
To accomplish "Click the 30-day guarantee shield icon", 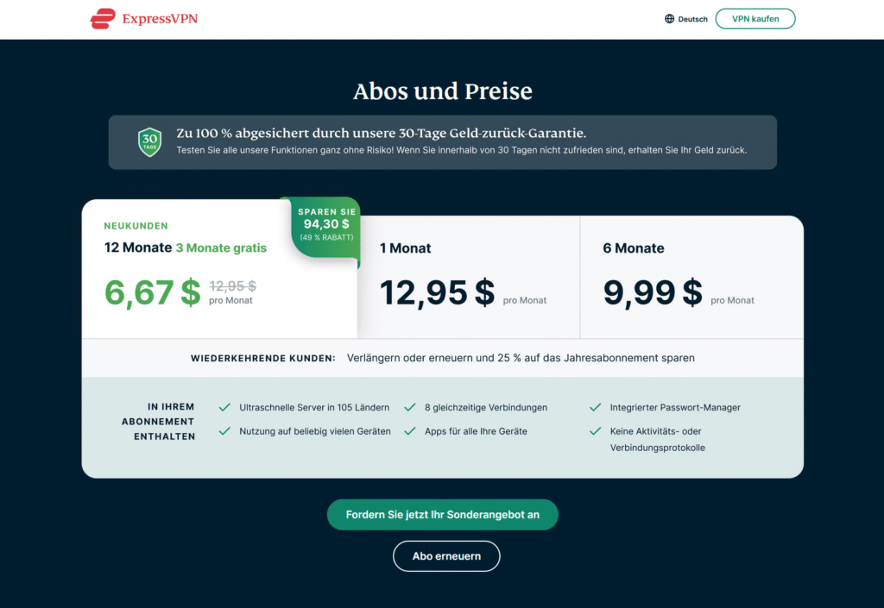I will click(150, 141).
